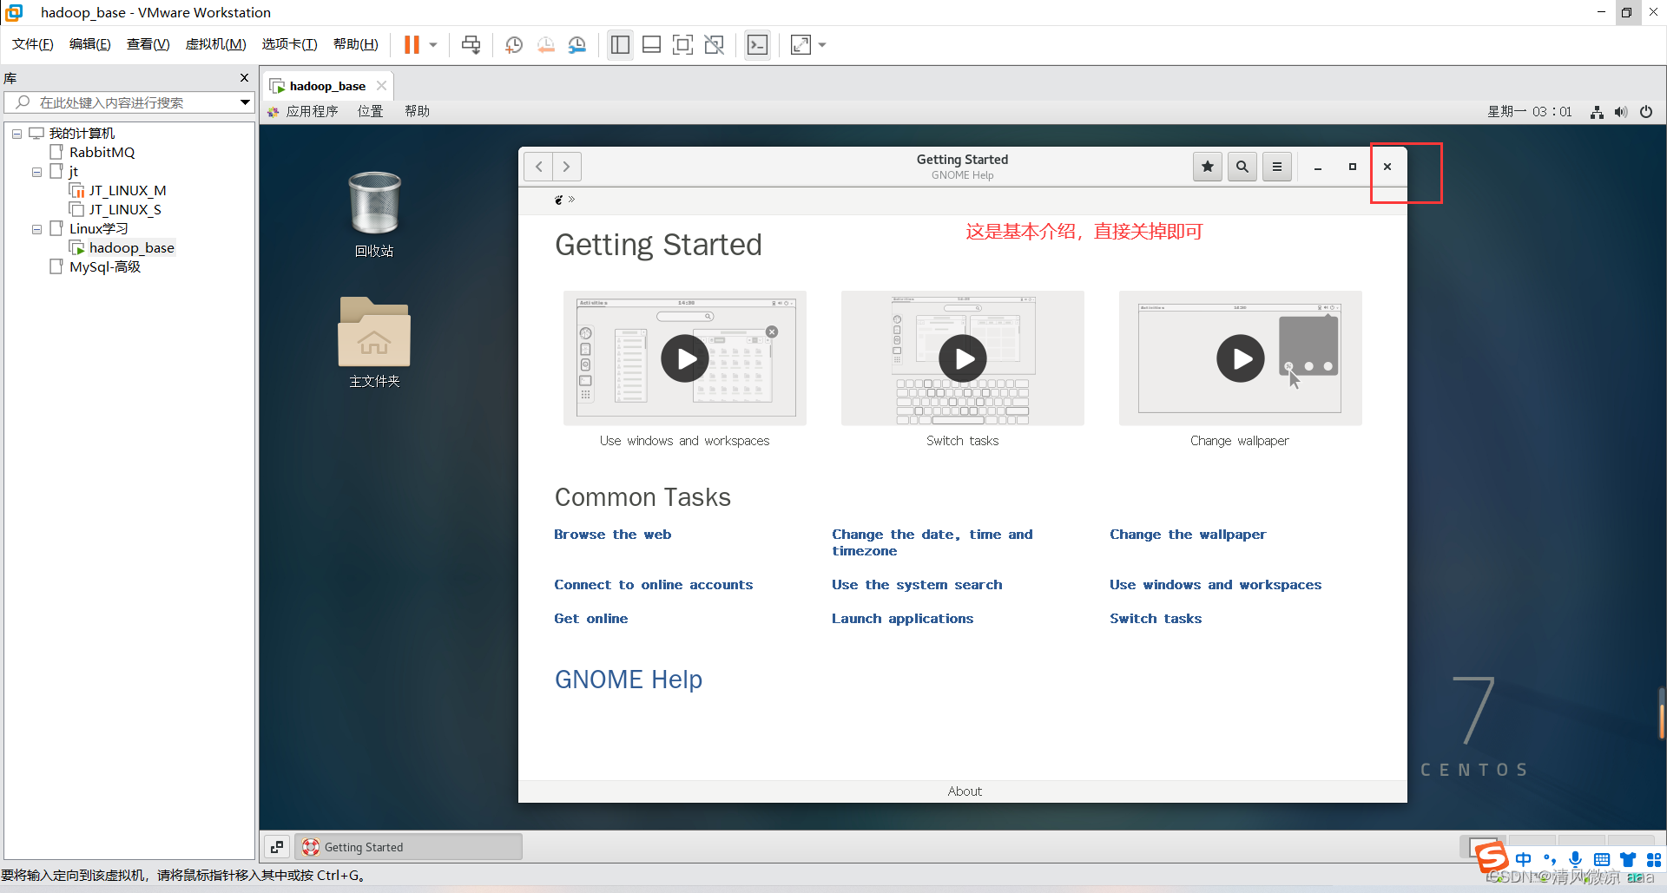
Task: Click the VMware pause virtual machine icon
Action: [x=412, y=44]
